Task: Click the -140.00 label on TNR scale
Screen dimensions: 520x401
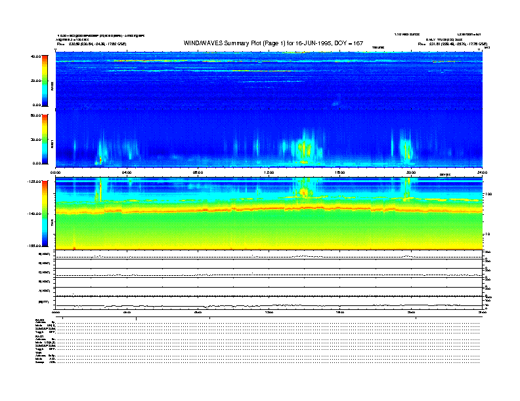Action: [34, 214]
